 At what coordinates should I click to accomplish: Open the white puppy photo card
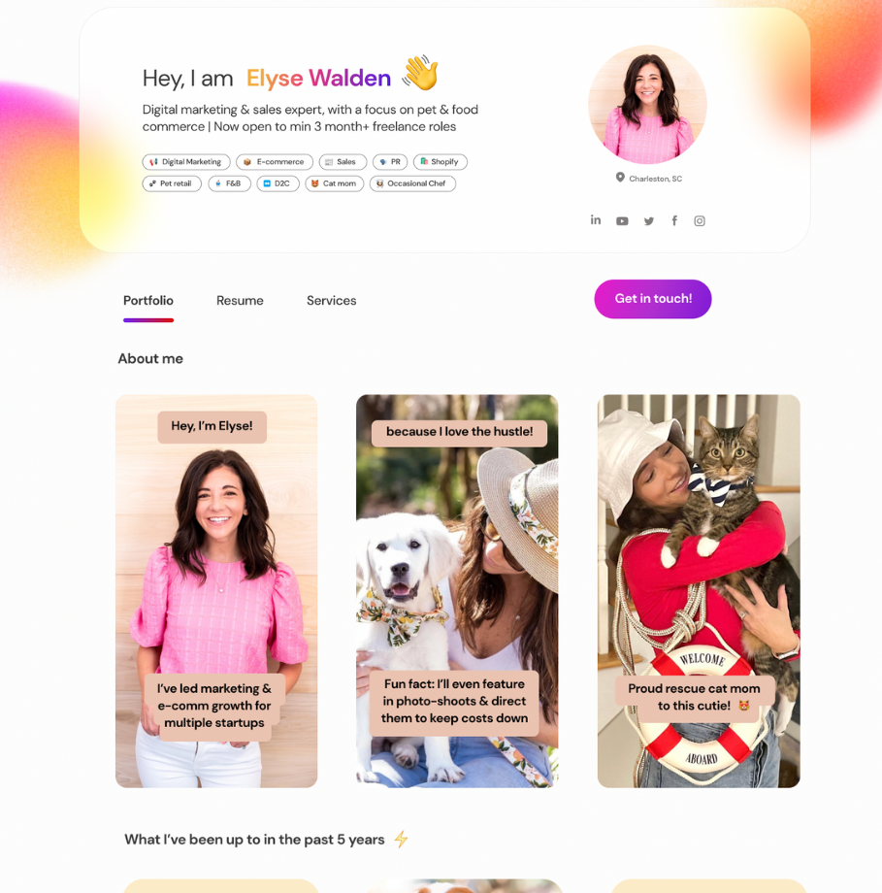[457, 591]
